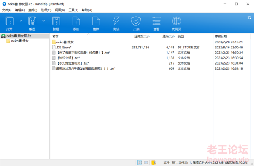Click the compressed size 233,781,136 cell

[140, 47]
